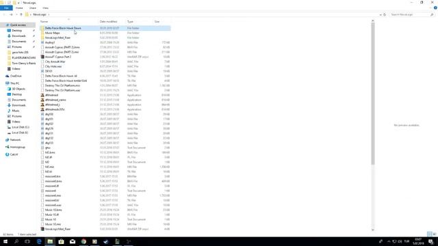Expand the ribbon with the chevron
This screenshot has width=438, height=246.
tap(430, 8)
